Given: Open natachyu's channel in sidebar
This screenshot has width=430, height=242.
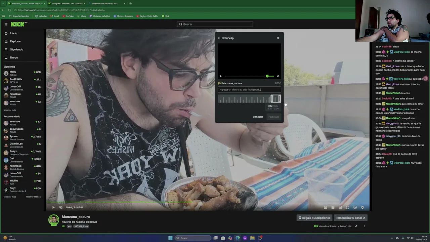Looking at the screenshot, I should [22, 95].
